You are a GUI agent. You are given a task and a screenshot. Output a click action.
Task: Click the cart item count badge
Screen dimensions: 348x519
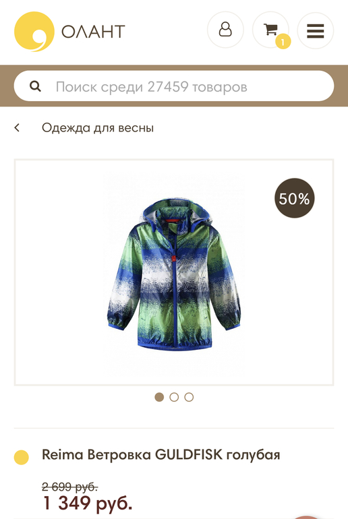283,42
